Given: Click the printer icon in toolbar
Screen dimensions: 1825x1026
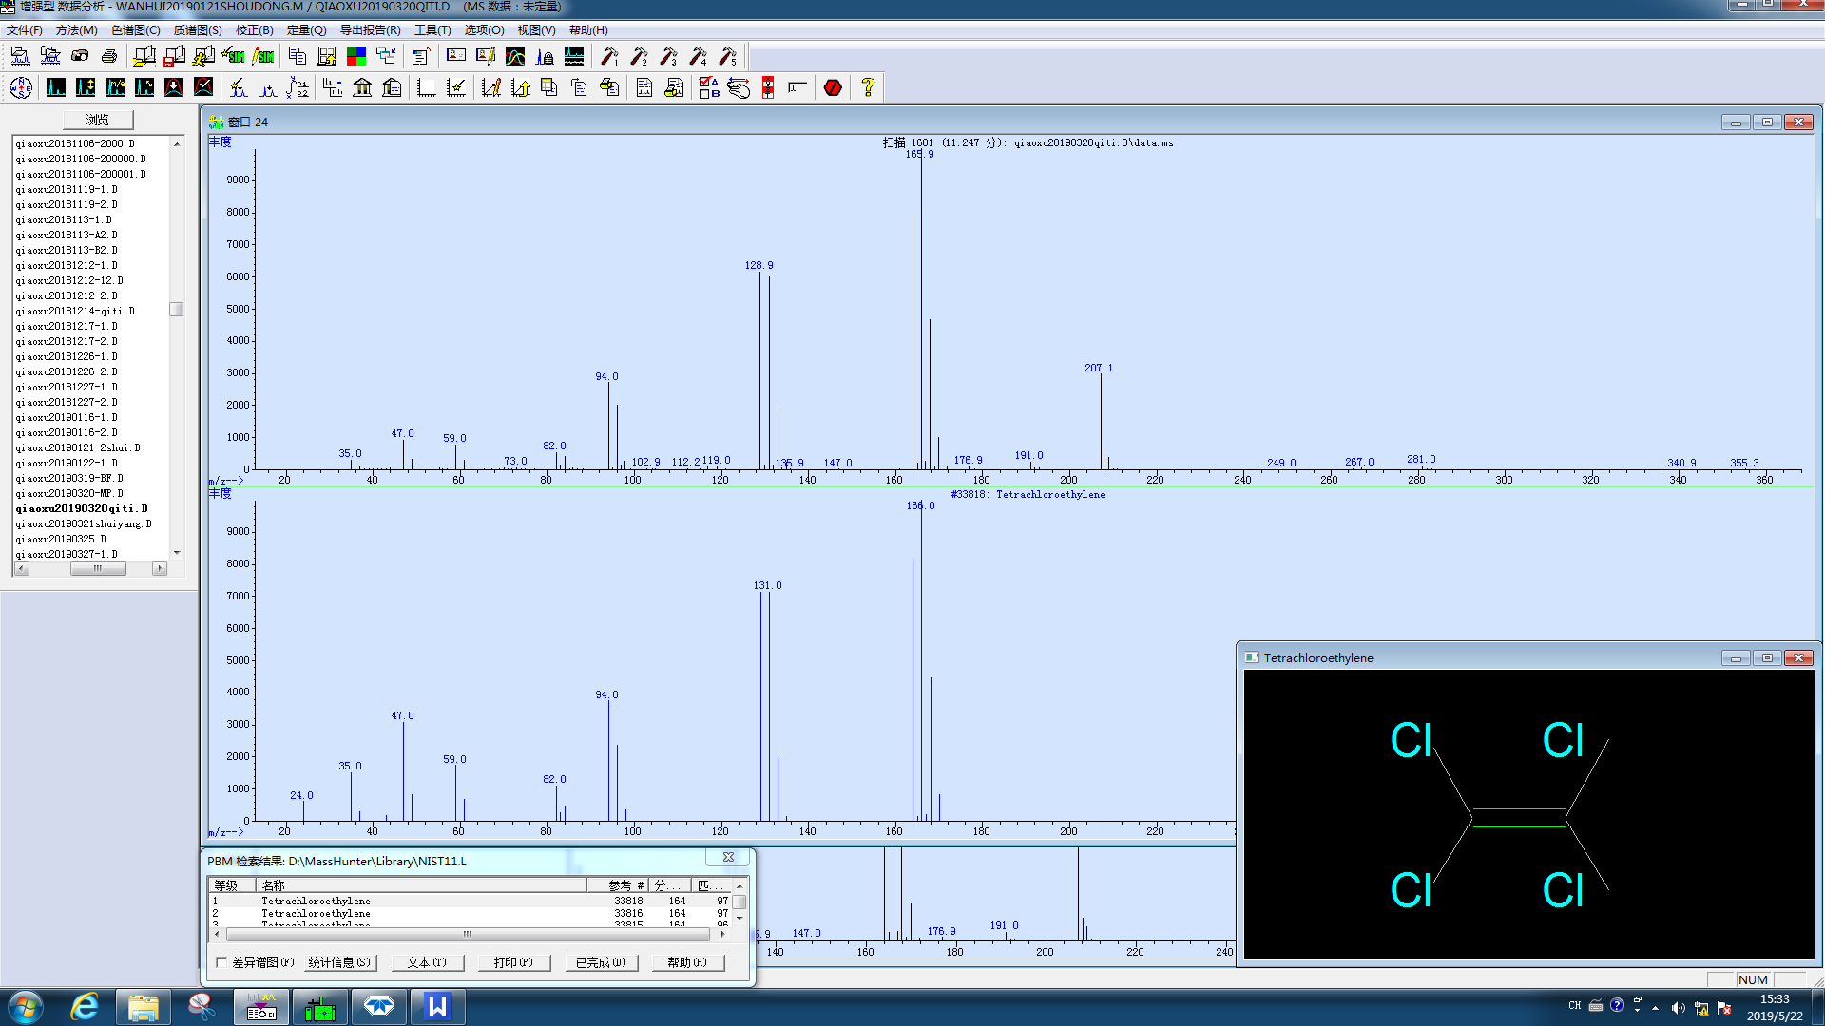Looking at the screenshot, I should pyautogui.click(x=109, y=56).
